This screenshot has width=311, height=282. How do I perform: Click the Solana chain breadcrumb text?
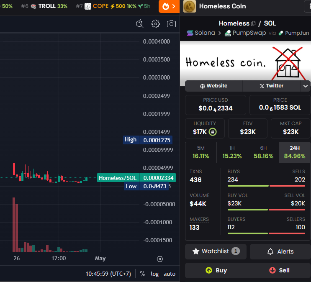205,33
